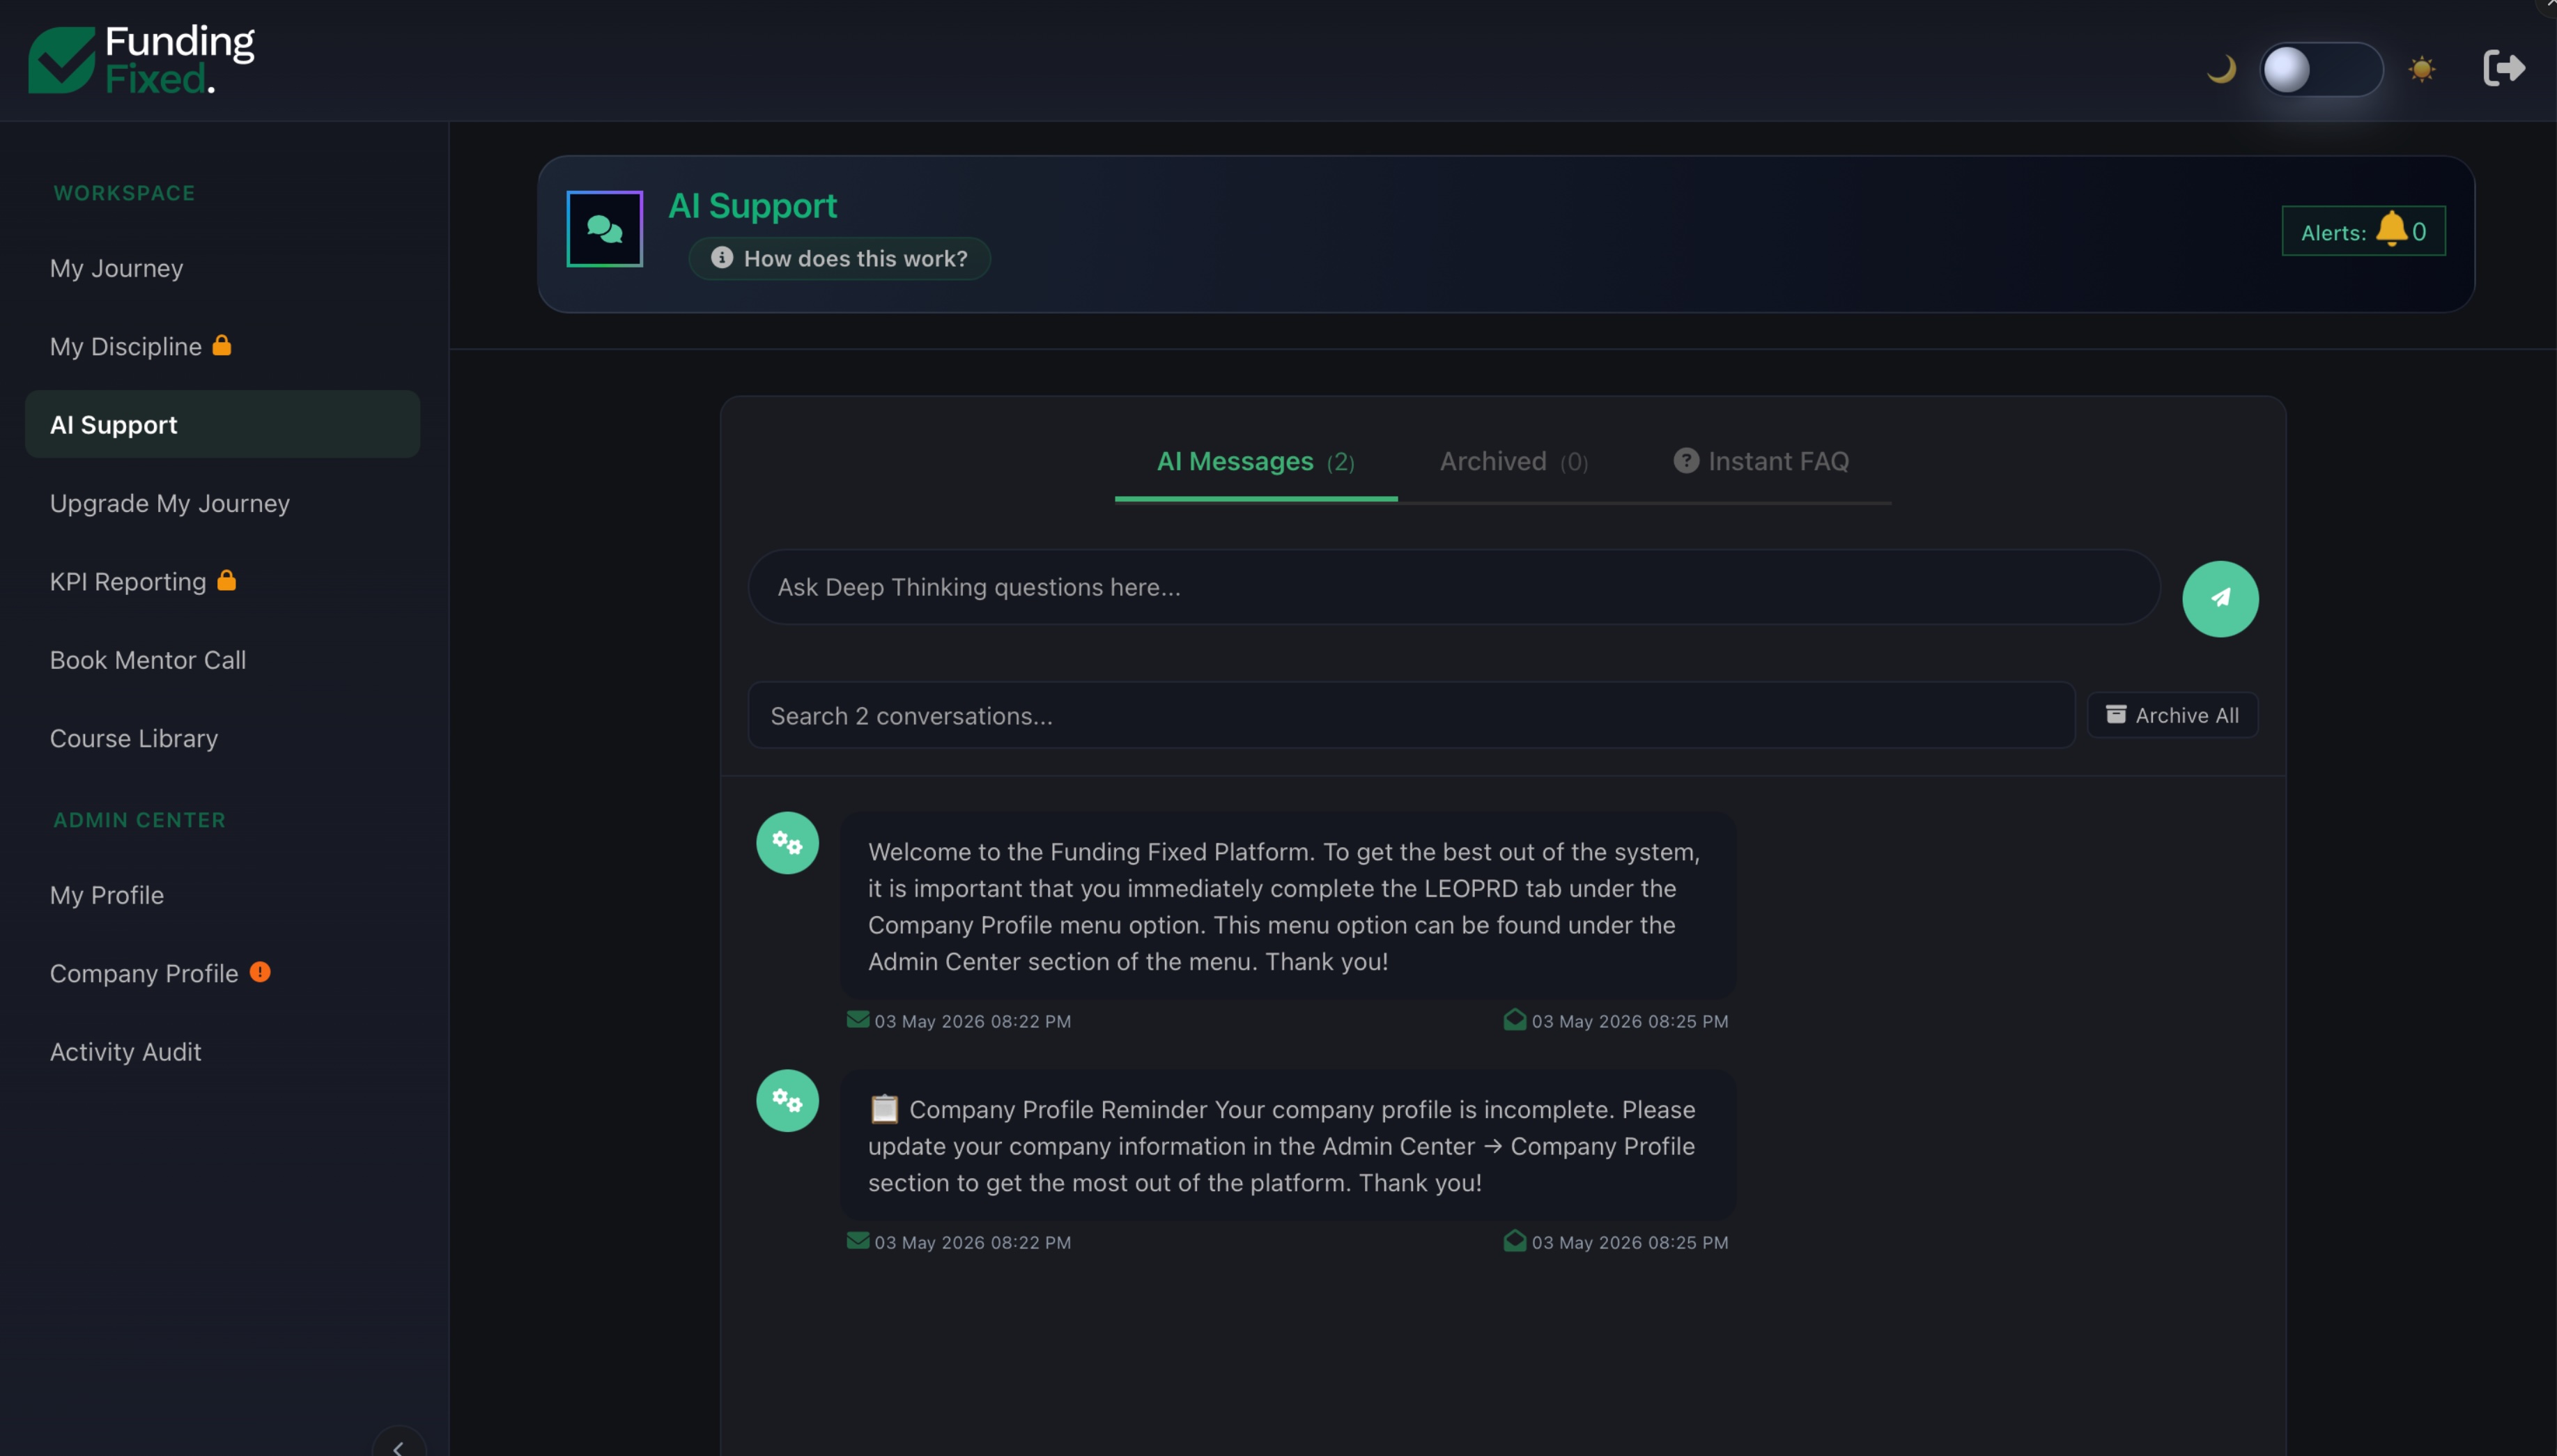Viewport: 2557px width, 1456px height.
Task: Click the Alerts count box
Action: (x=2364, y=231)
